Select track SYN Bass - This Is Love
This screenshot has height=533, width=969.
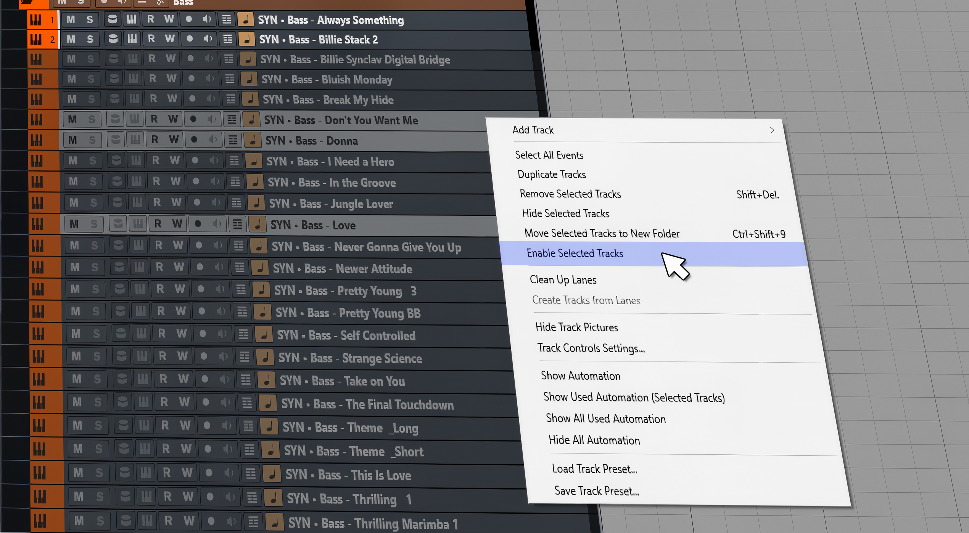348,475
